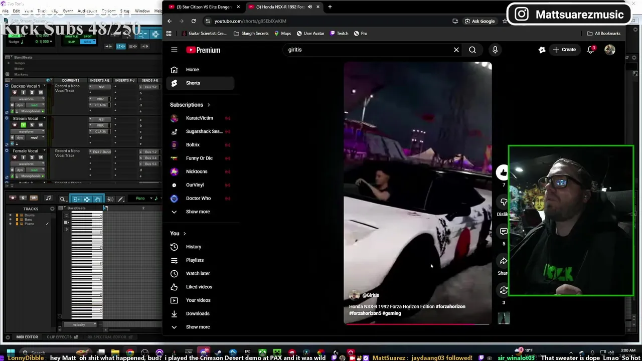Expand the Tempo ruler in Pro Tools
The image size is (642, 361).
click(8, 63)
